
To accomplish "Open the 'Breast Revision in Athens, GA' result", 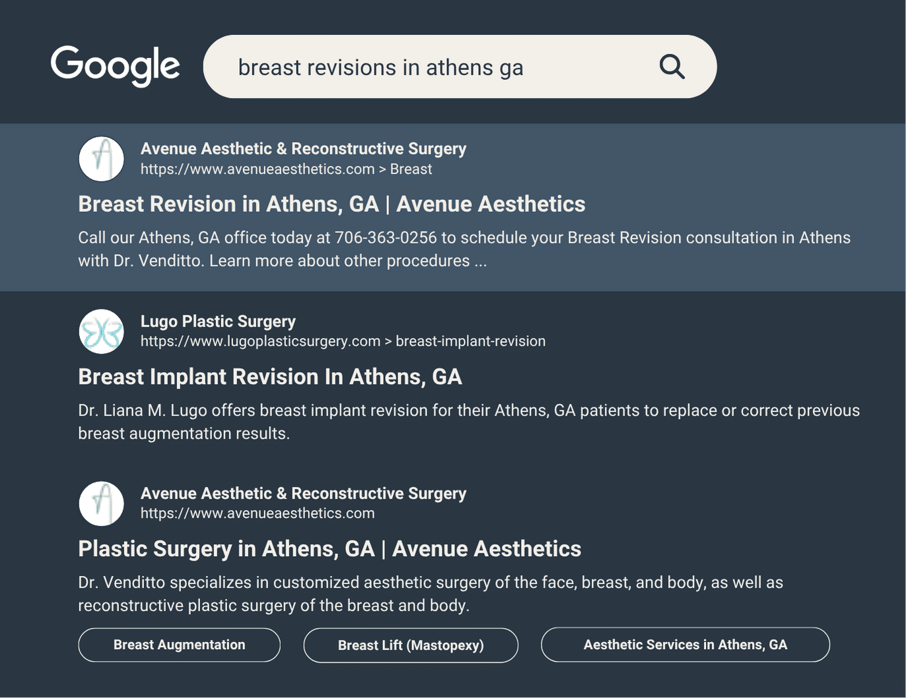I will coord(331,204).
